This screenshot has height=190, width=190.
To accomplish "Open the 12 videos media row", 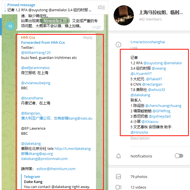I will [149, 187].
